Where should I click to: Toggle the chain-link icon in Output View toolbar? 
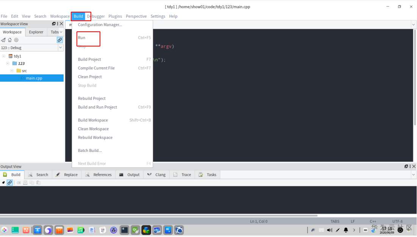(x=10, y=183)
